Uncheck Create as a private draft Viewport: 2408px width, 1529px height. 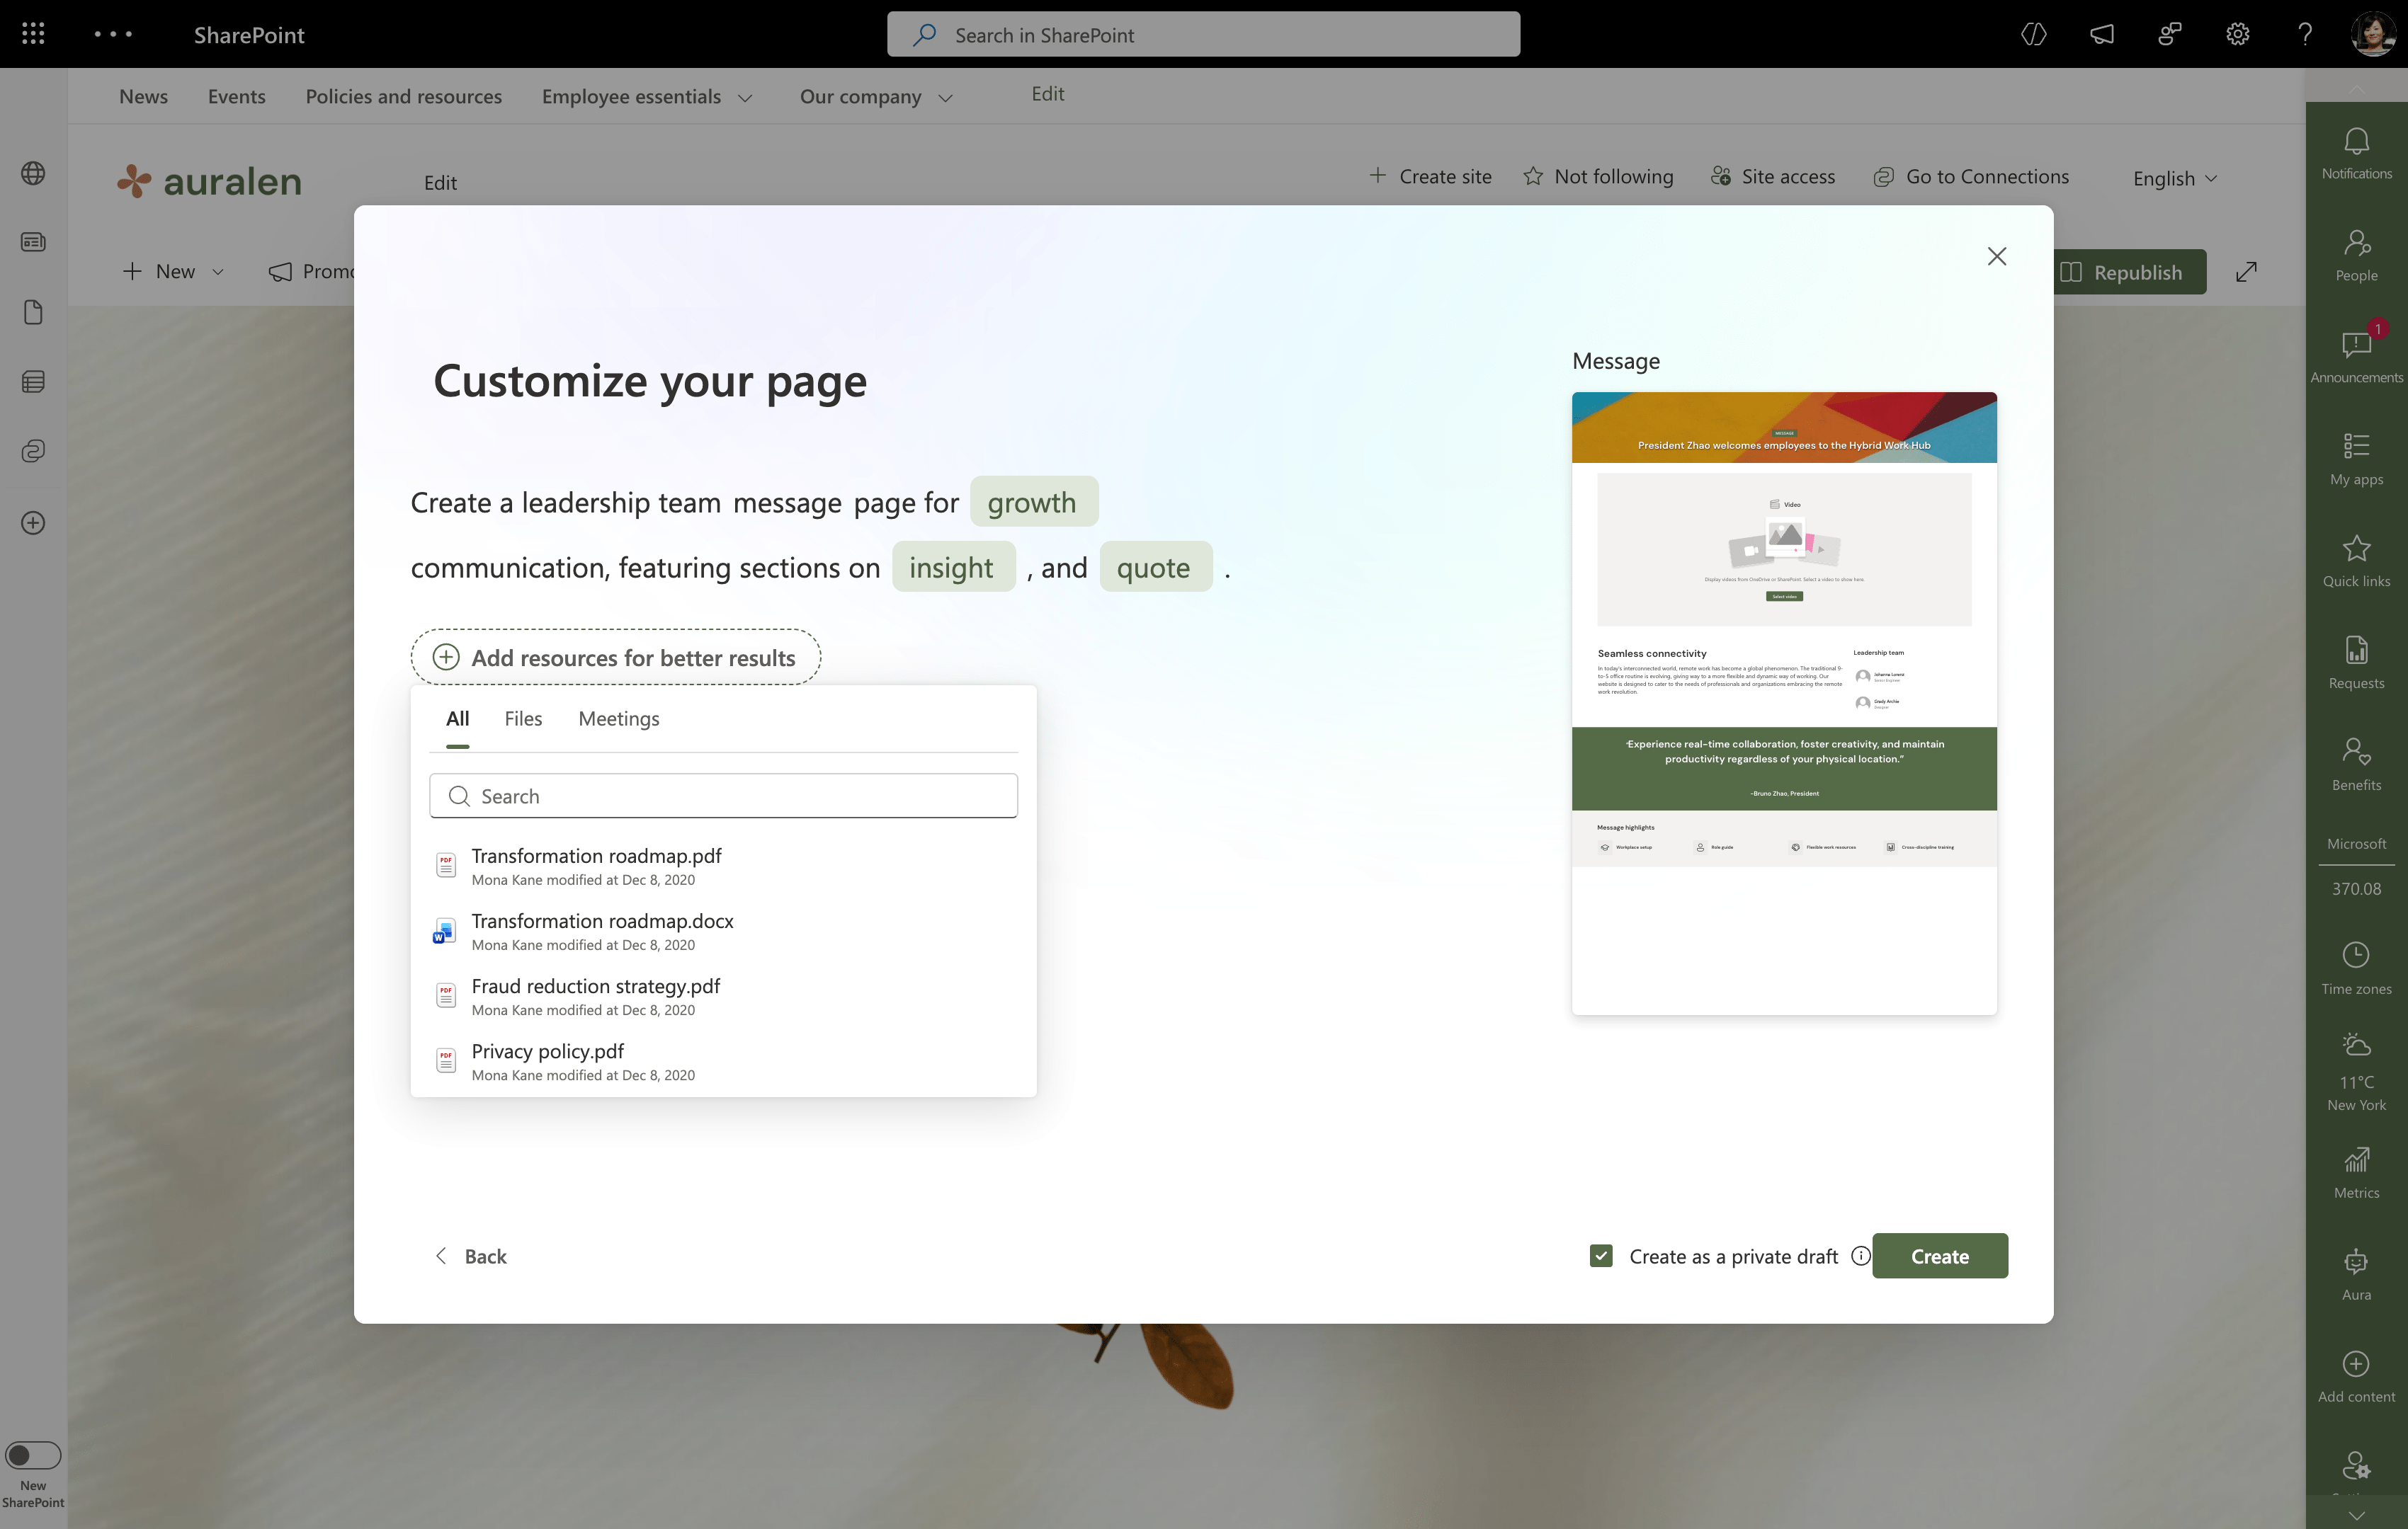pyautogui.click(x=1601, y=1256)
